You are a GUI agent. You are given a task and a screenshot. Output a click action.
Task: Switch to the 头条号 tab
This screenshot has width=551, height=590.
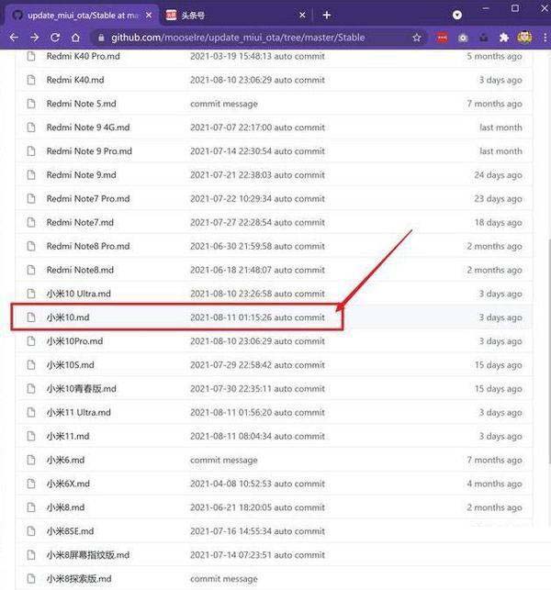tap(230, 16)
